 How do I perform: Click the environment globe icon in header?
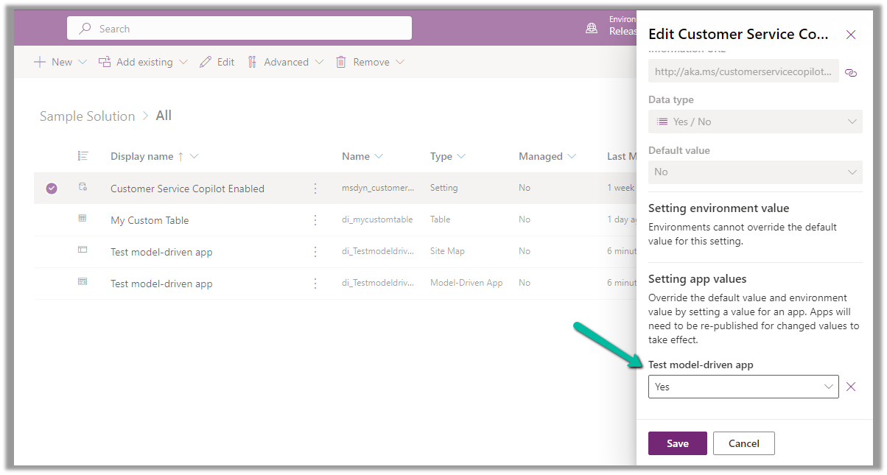pos(591,29)
